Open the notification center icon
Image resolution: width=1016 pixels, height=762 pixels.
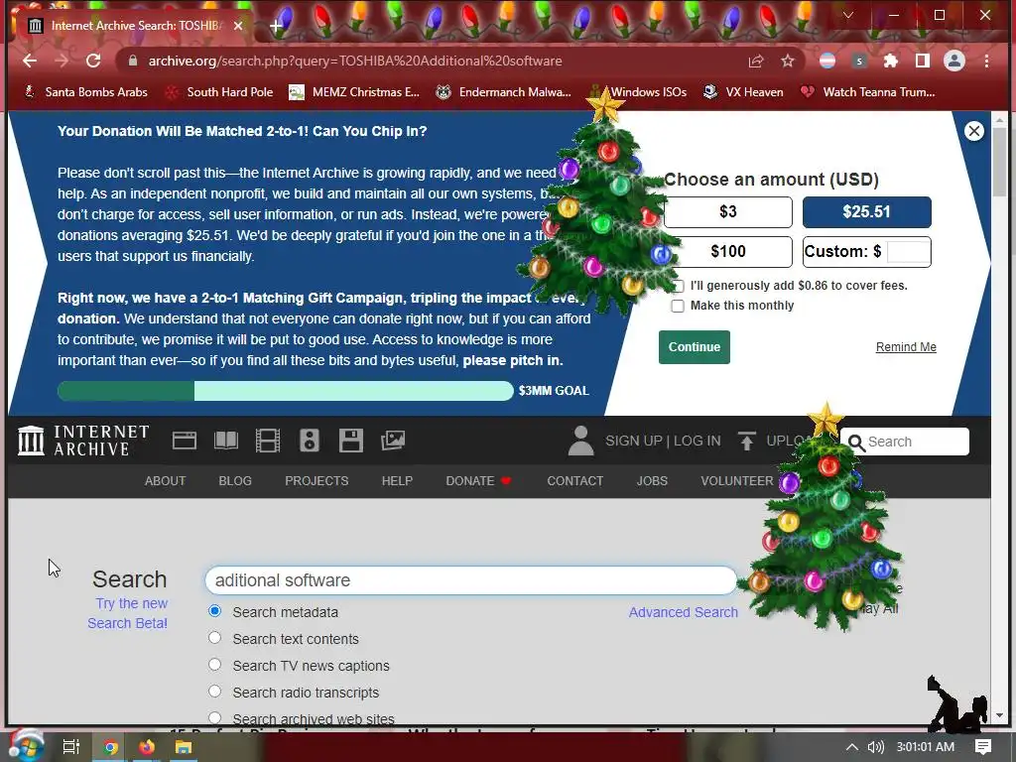click(983, 747)
